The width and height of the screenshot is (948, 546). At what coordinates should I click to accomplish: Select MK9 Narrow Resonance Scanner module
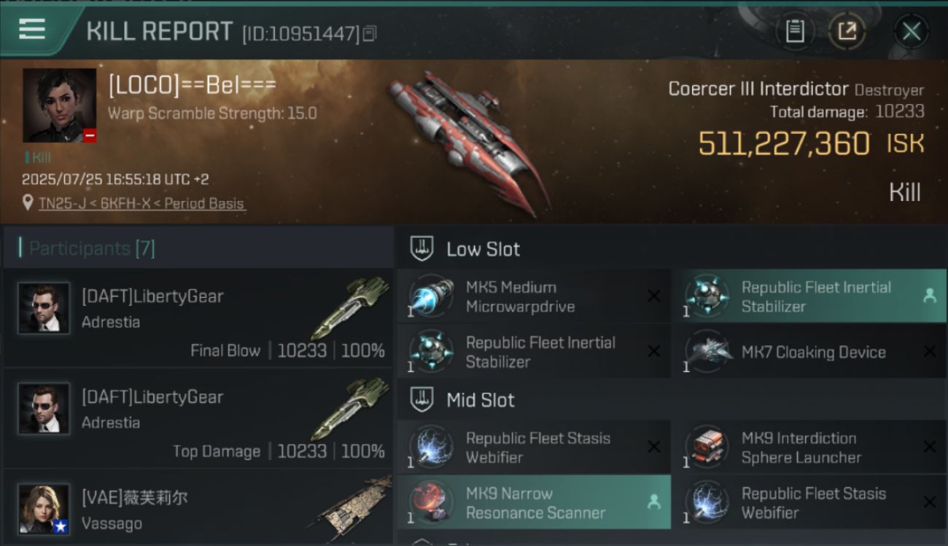(534, 503)
